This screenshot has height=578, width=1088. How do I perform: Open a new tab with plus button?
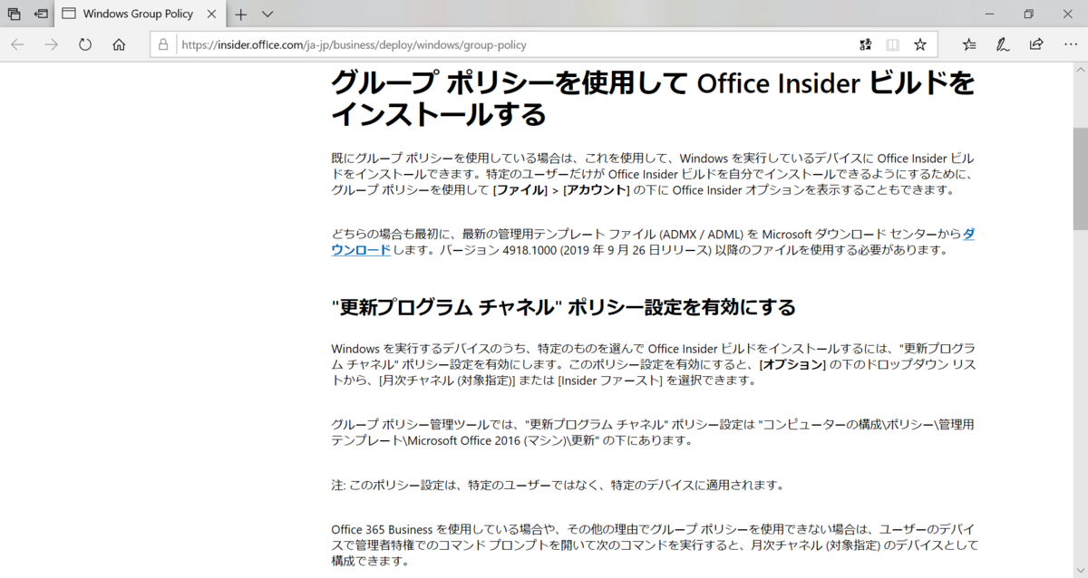pos(240,14)
